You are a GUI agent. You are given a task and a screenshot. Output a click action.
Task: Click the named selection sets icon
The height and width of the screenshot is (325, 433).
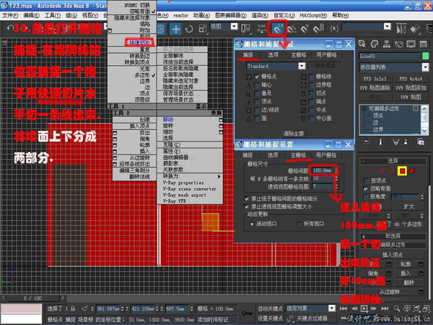coord(334,28)
